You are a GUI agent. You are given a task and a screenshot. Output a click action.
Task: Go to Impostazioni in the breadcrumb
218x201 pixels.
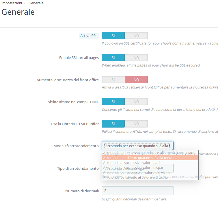pos(12,3)
